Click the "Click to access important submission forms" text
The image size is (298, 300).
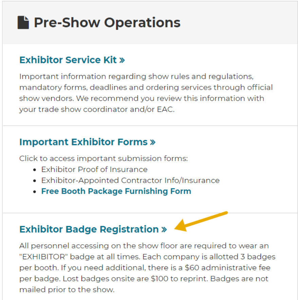[103, 158]
